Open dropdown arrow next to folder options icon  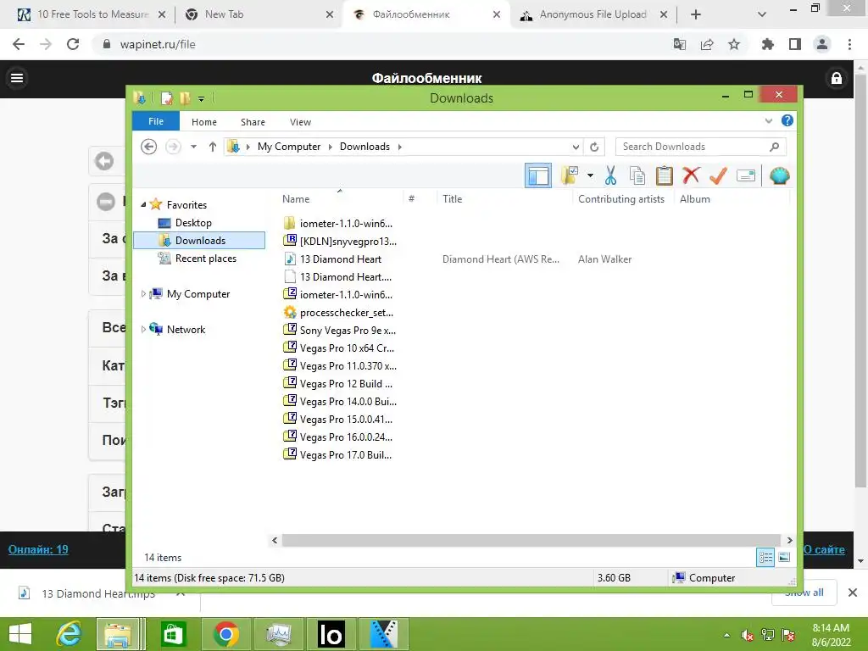click(590, 176)
